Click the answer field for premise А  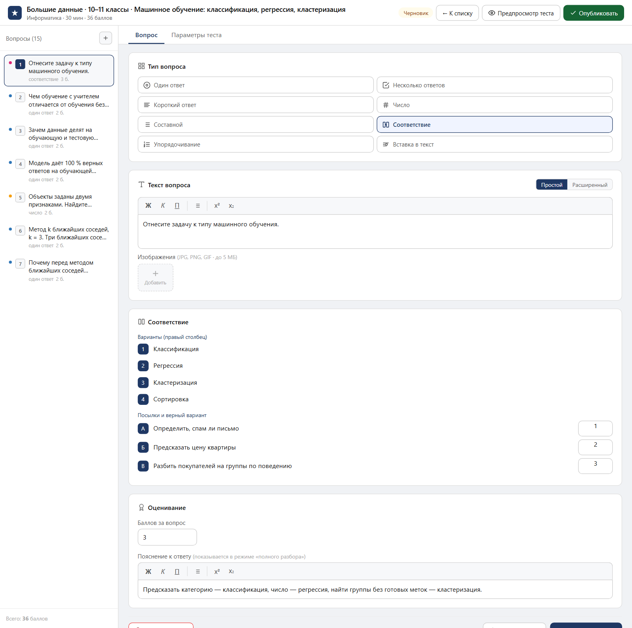click(x=595, y=429)
